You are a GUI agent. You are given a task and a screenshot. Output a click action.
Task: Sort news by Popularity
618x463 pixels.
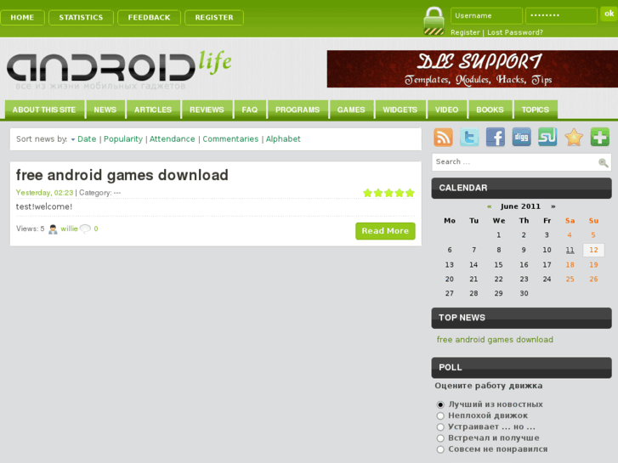123,138
